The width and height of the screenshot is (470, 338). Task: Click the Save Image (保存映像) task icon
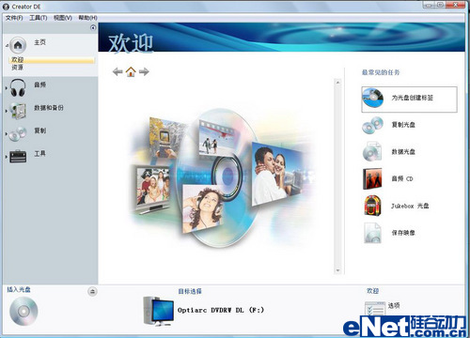(372, 233)
